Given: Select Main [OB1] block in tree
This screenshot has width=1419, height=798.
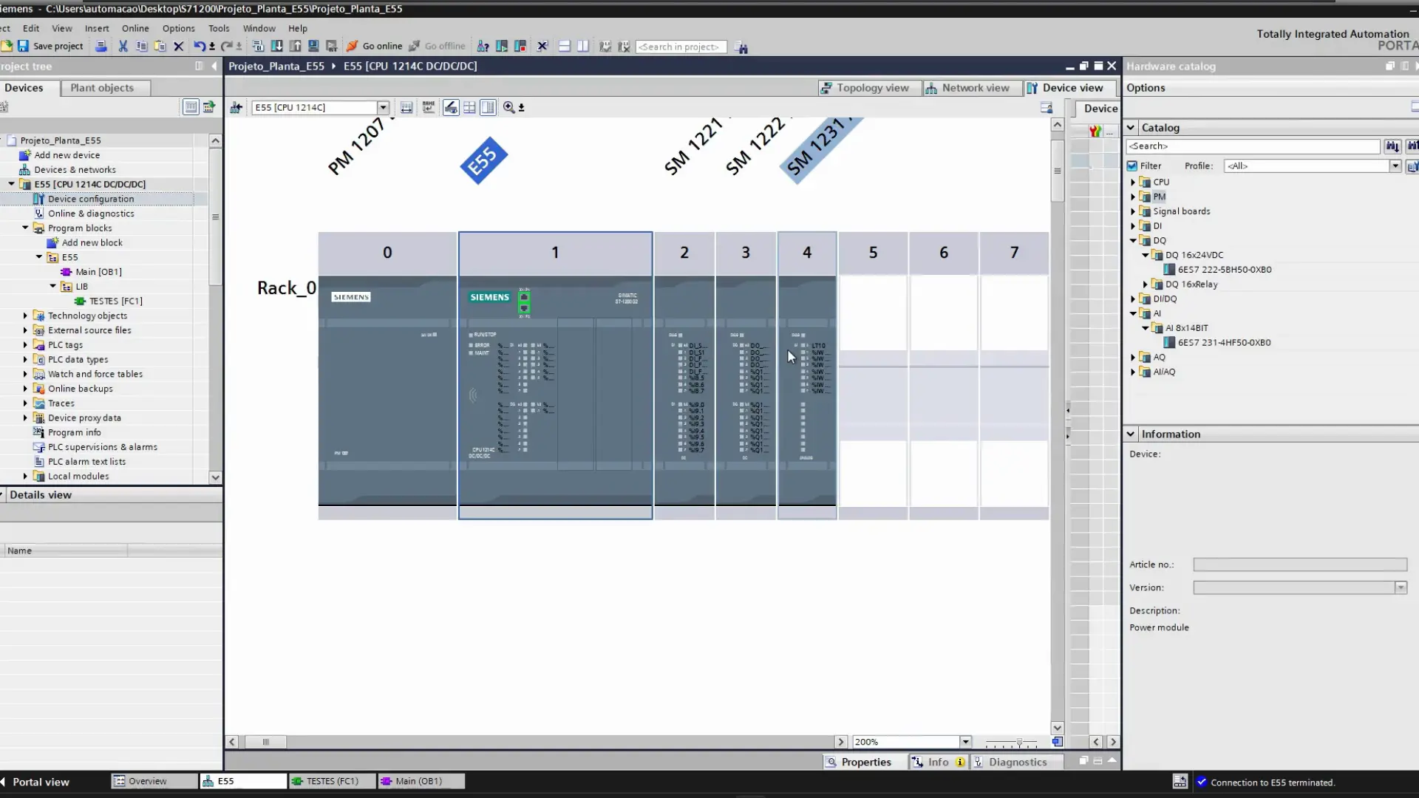Looking at the screenshot, I should coord(98,272).
